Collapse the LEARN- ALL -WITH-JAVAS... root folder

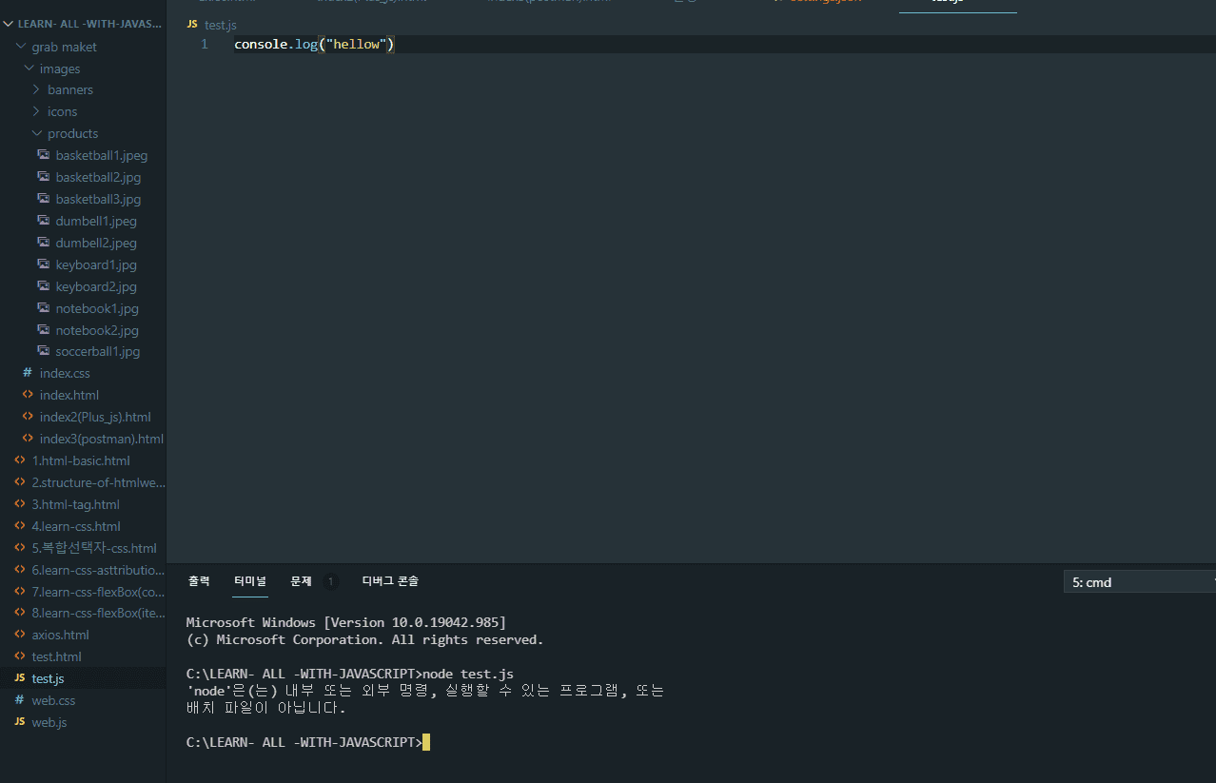pos(83,24)
